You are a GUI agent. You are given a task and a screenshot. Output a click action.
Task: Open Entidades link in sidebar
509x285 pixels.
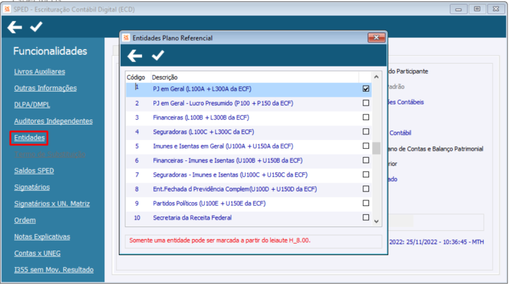click(29, 137)
